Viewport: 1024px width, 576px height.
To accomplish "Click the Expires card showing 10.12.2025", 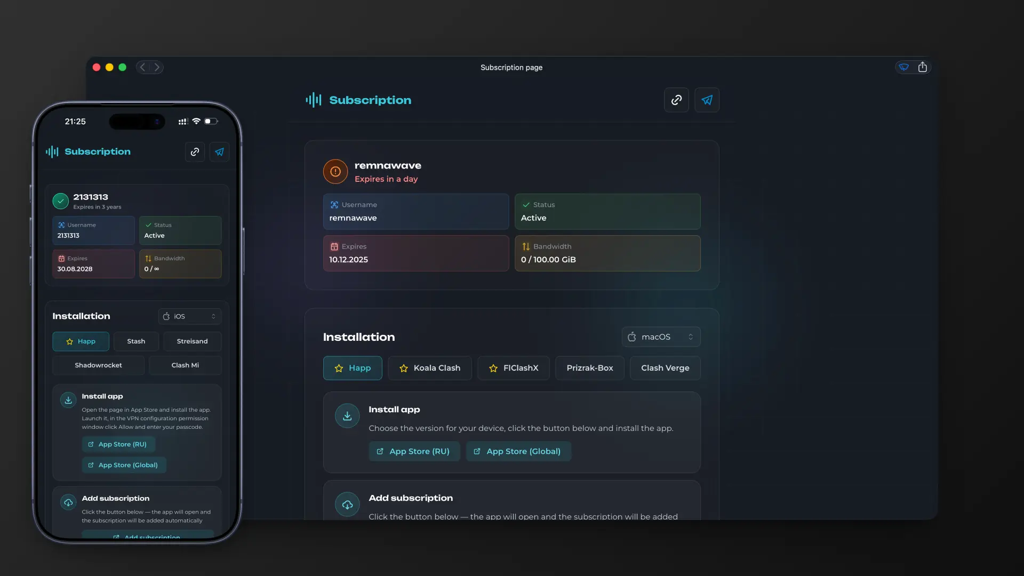I will coord(415,253).
